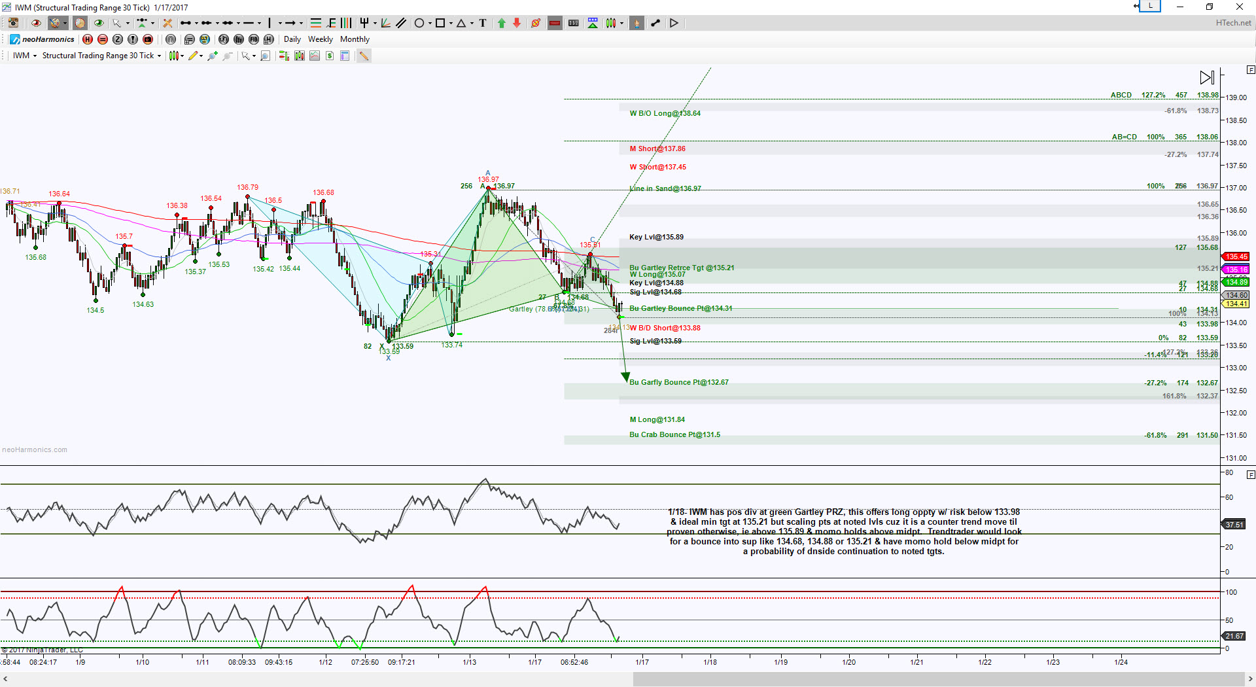Place a red down arrow marker
The height and width of the screenshot is (687, 1256).
tap(517, 23)
